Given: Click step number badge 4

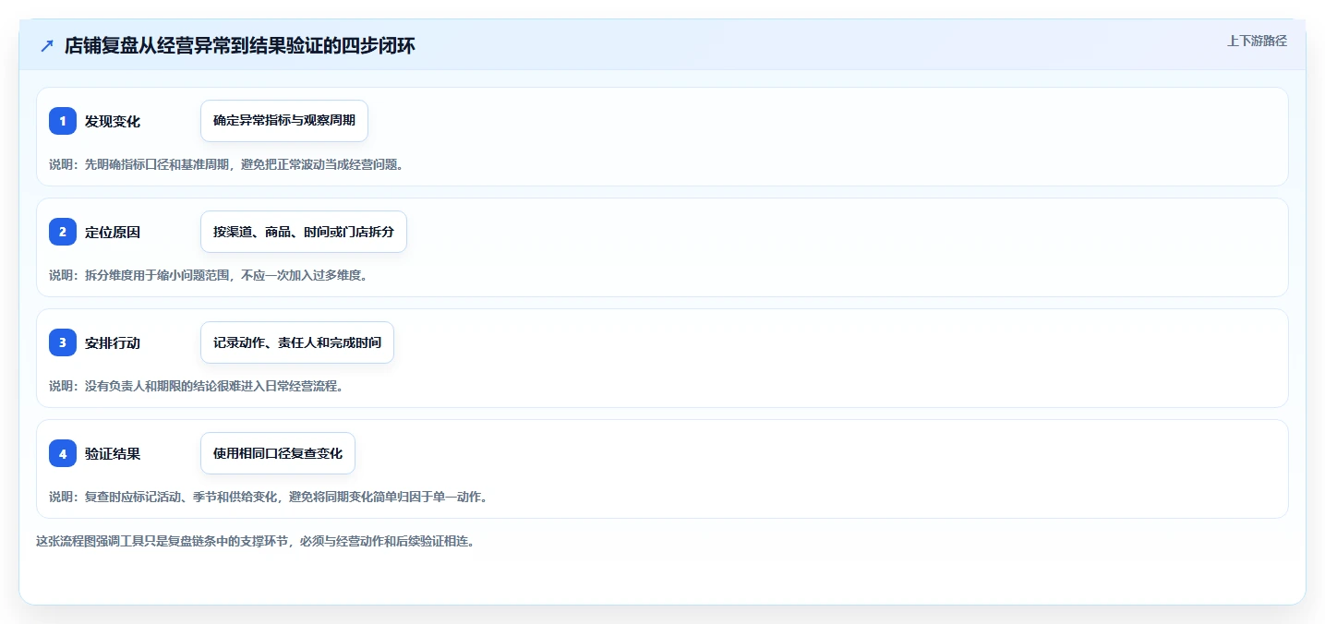Looking at the screenshot, I should (63, 453).
